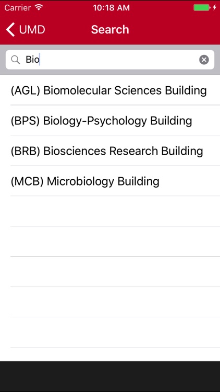Tap the black bar at screen bottom
Image resolution: width=220 pixels, height=392 pixels.
pos(110,376)
